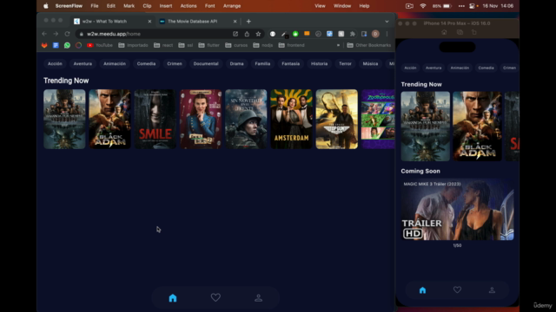Expand hidden bookmarks overflow chevron

point(338,45)
